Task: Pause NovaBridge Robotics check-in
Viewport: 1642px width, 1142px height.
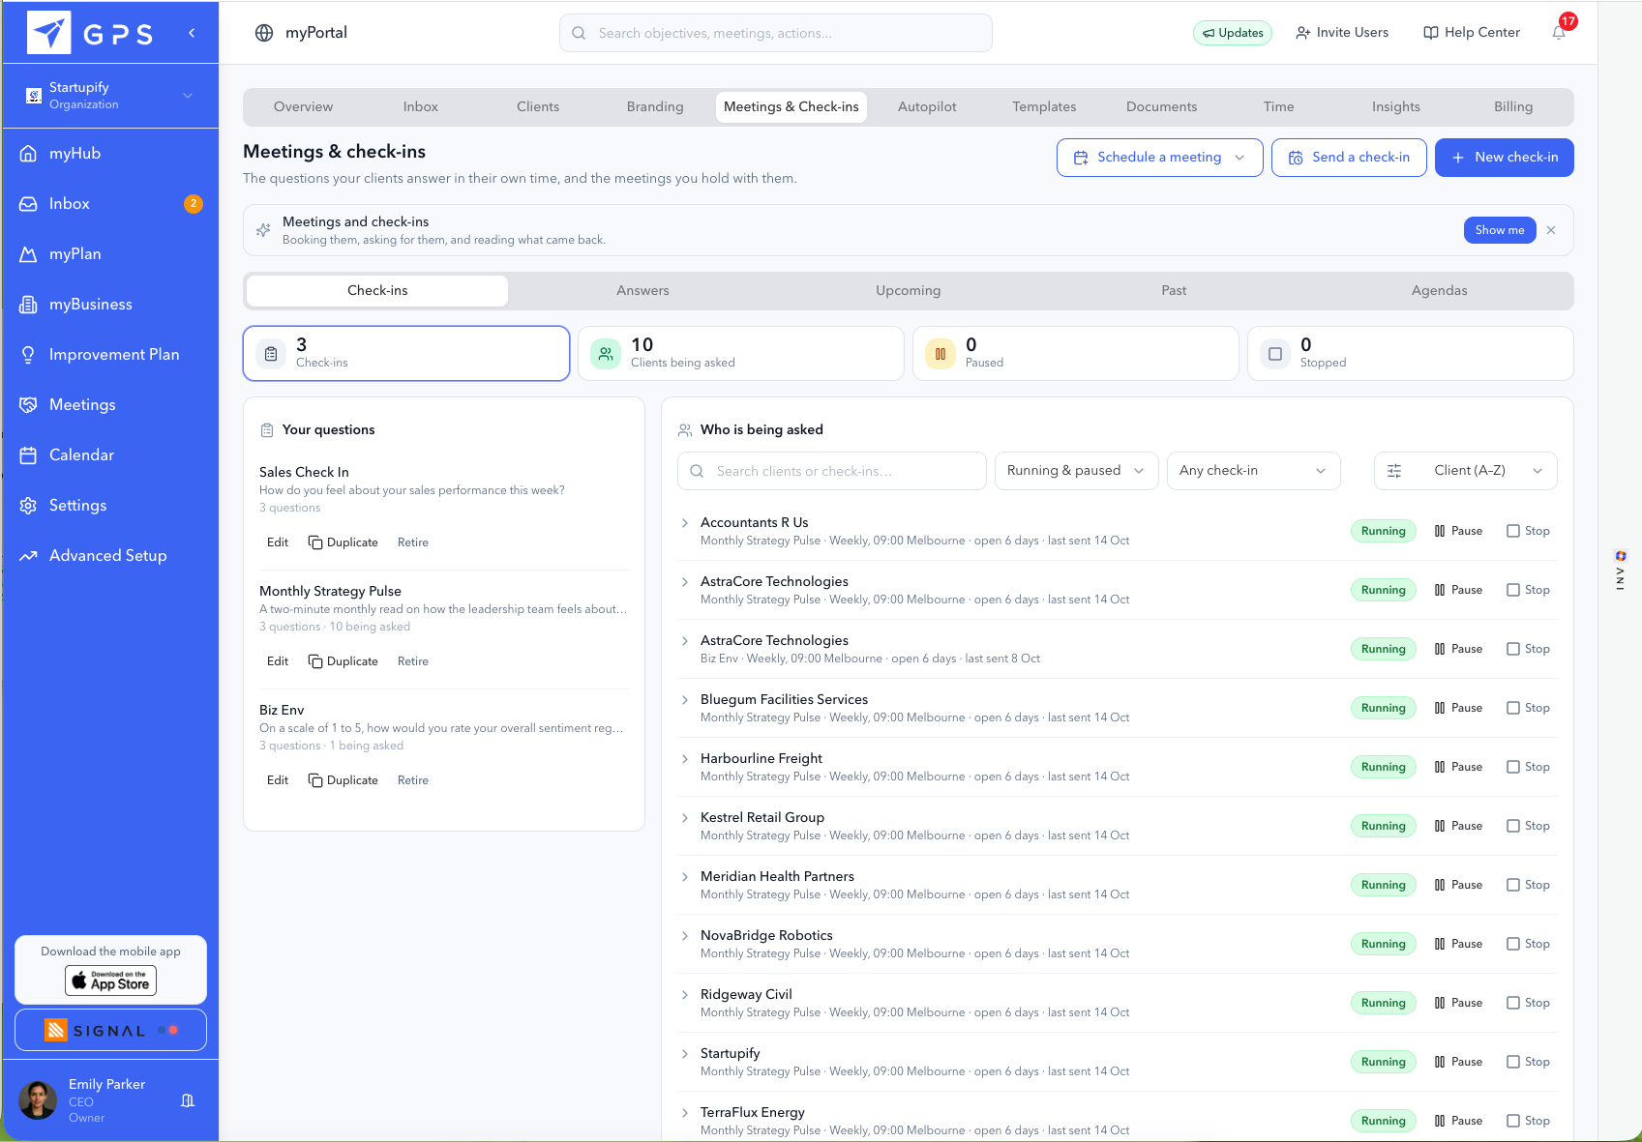Action: [x=1458, y=944]
